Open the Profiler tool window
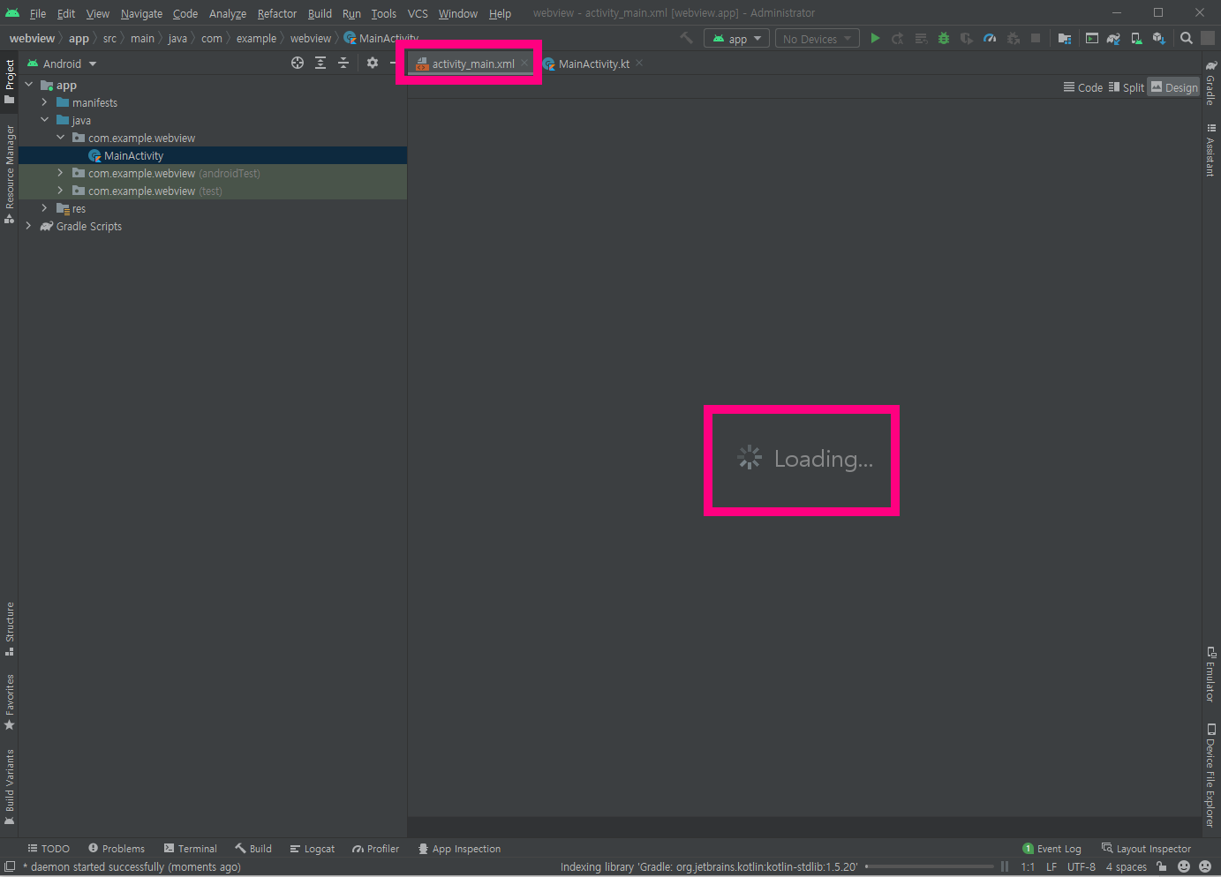This screenshot has width=1221, height=877. (375, 849)
